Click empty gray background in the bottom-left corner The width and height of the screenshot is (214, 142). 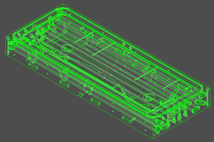pos(17,127)
